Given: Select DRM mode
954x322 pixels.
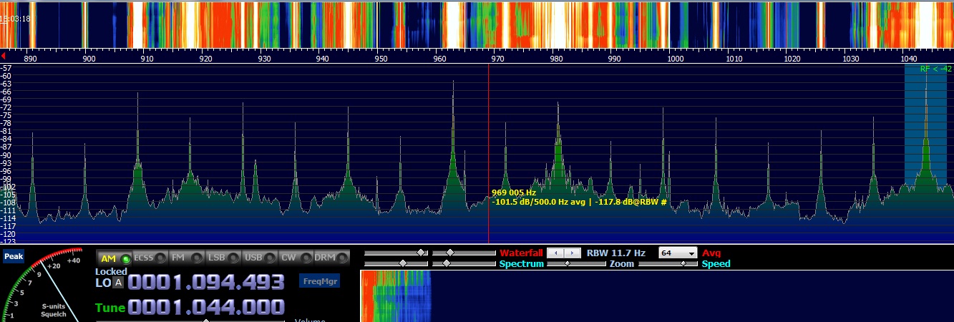Looking at the screenshot, I should click(331, 258).
